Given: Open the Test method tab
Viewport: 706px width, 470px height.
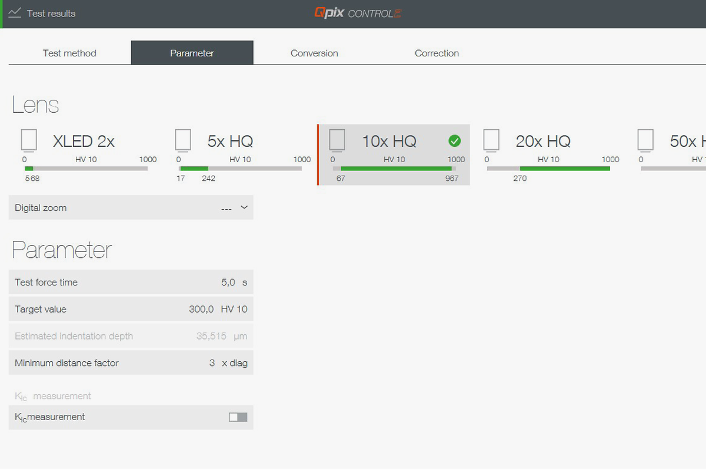Looking at the screenshot, I should tap(69, 53).
